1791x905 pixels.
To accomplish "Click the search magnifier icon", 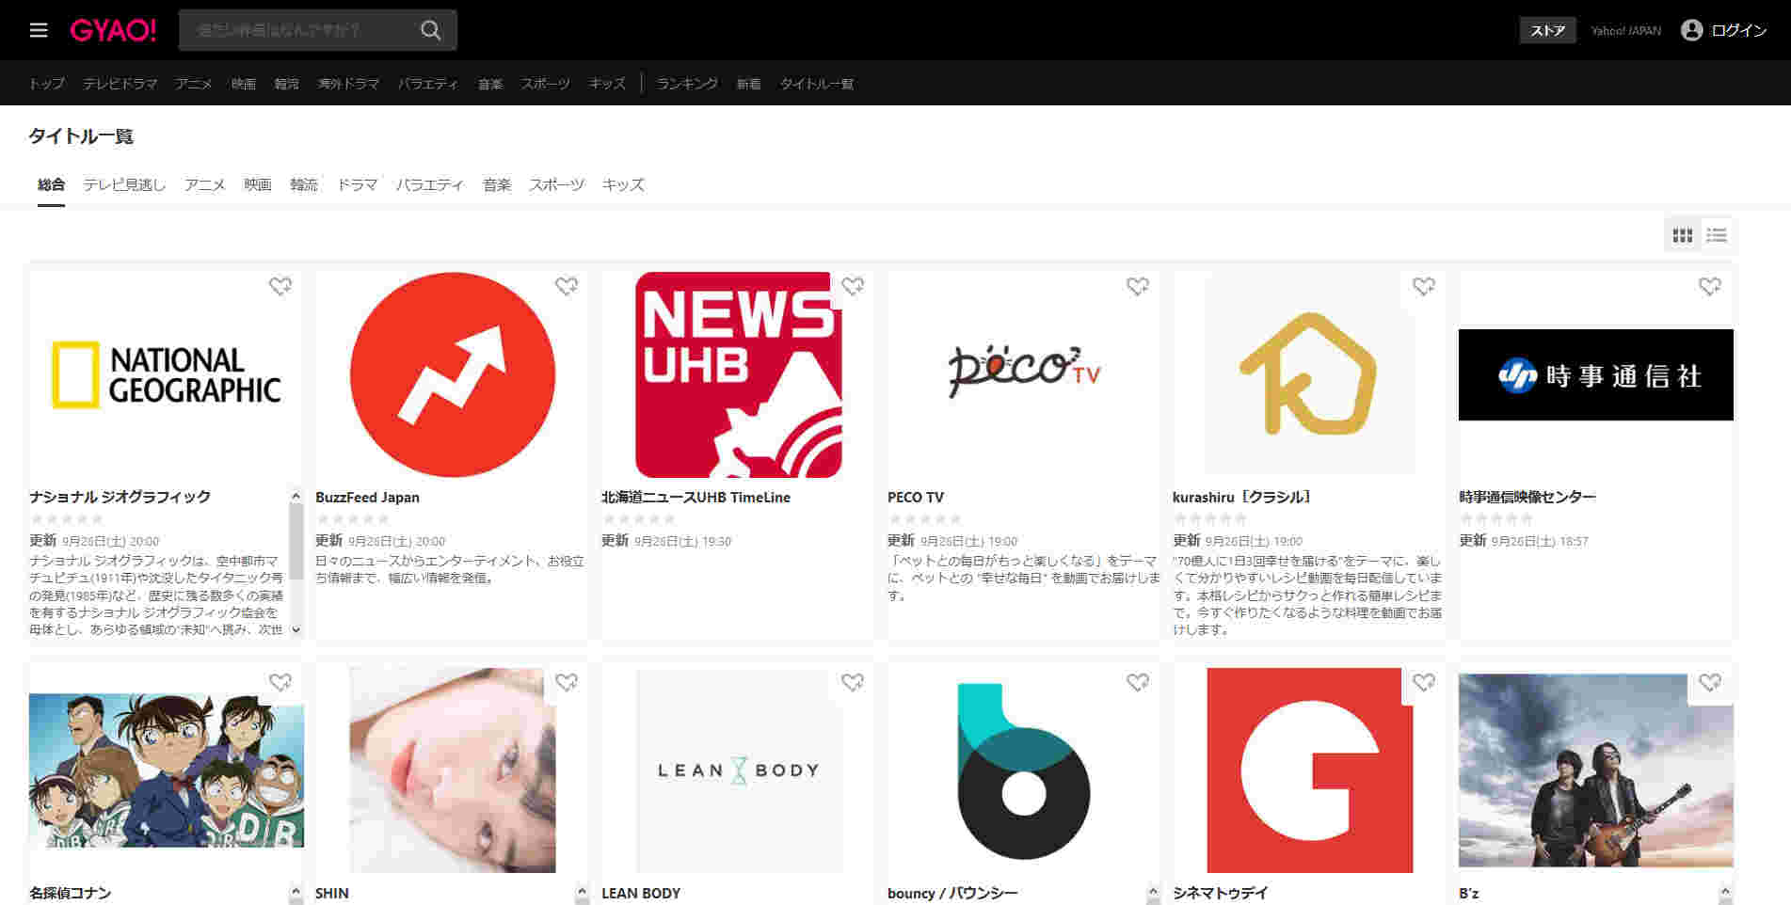I will (430, 30).
